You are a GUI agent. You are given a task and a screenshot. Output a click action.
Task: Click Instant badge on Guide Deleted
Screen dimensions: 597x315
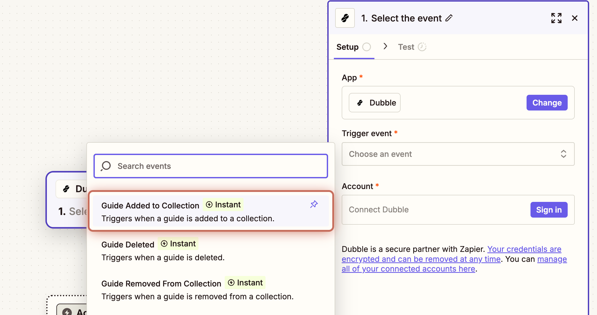click(178, 244)
